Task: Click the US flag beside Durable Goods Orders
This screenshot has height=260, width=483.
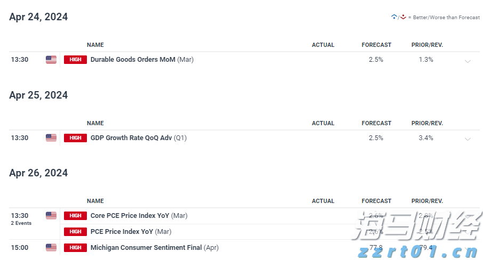Action: click(51, 60)
